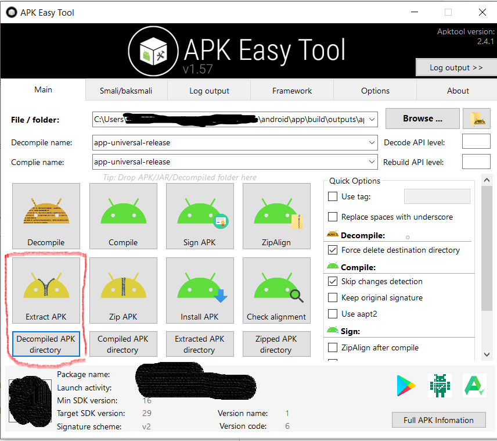Open Zipped APK directory
Image resolution: width=497 pixels, height=441 pixels.
pyautogui.click(x=276, y=344)
